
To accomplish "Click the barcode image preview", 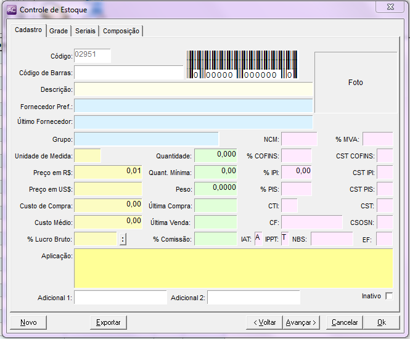I will coord(241,65).
